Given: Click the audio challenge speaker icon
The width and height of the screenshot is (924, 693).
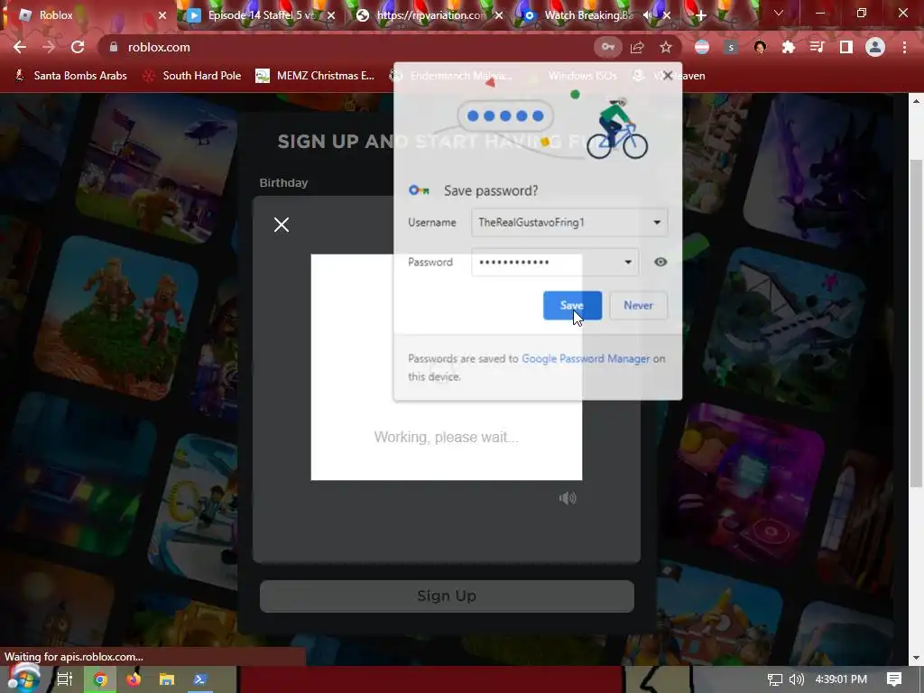Looking at the screenshot, I should (567, 498).
